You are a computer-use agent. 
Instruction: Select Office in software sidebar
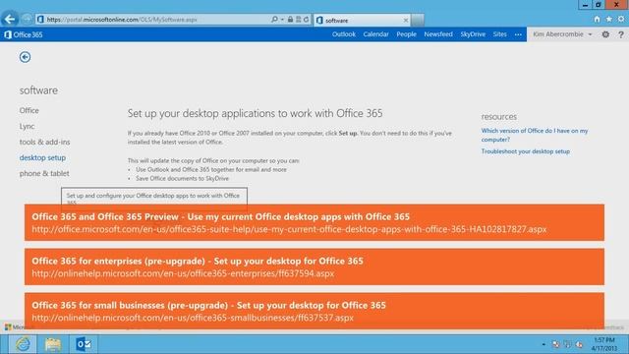pyautogui.click(x=29, y=110)
